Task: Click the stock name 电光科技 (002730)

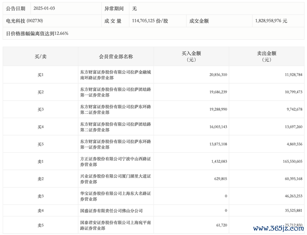Action: pyautogui.click(x=25, y=21)
